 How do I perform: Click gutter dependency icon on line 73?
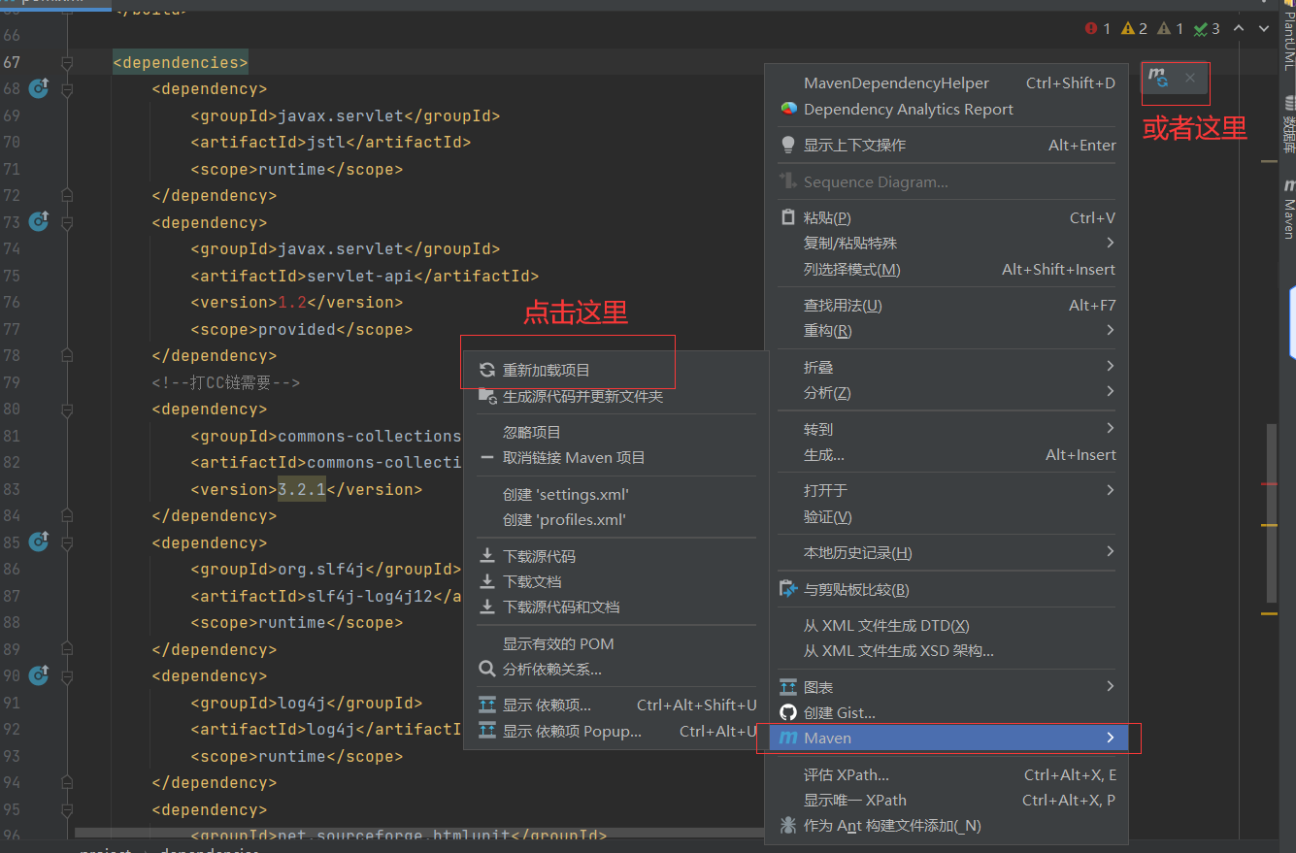(x=38, y=221)
